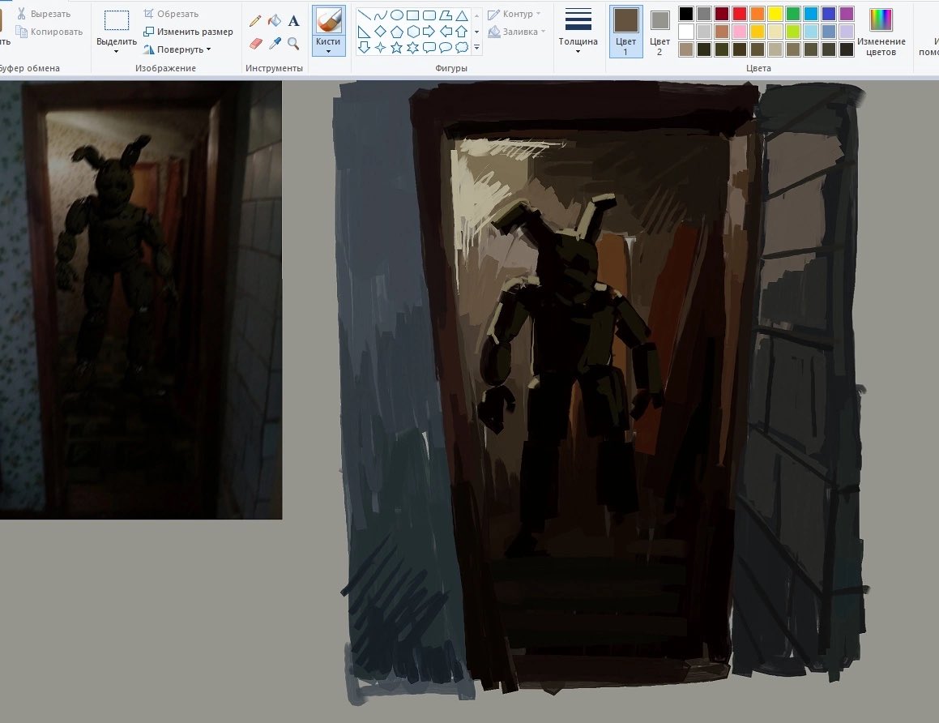Choose the Five-point star shape

tap(396, 47)
